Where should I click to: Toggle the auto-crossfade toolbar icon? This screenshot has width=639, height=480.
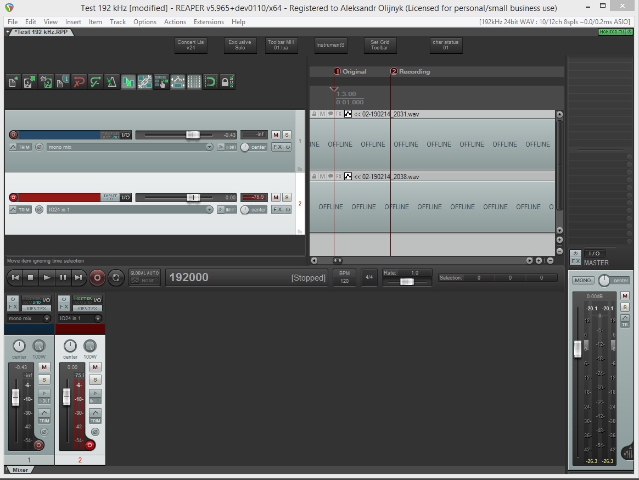click(x=128, y=82)
